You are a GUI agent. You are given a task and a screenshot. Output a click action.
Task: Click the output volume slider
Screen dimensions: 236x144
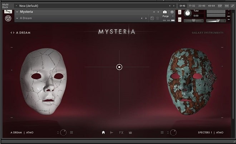tap(216, 21)
